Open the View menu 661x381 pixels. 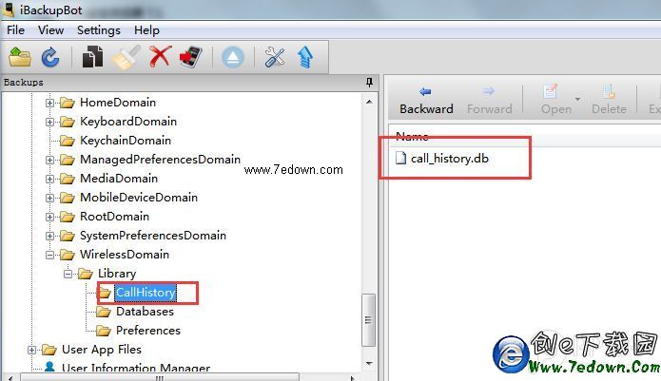point(50,30)
